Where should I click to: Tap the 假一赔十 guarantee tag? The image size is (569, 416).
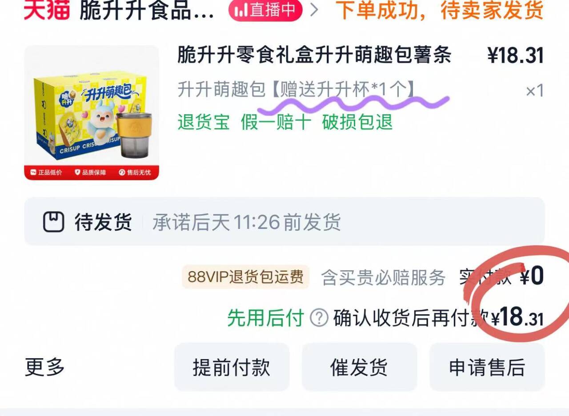276,122
